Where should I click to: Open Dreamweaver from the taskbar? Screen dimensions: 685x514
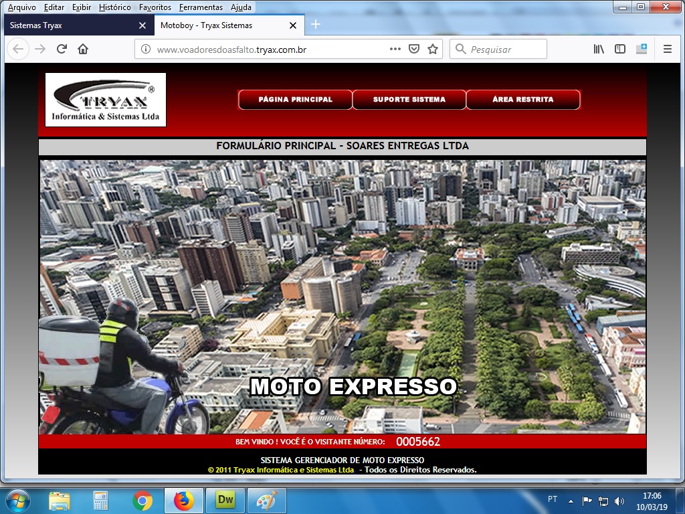(225, 500)
